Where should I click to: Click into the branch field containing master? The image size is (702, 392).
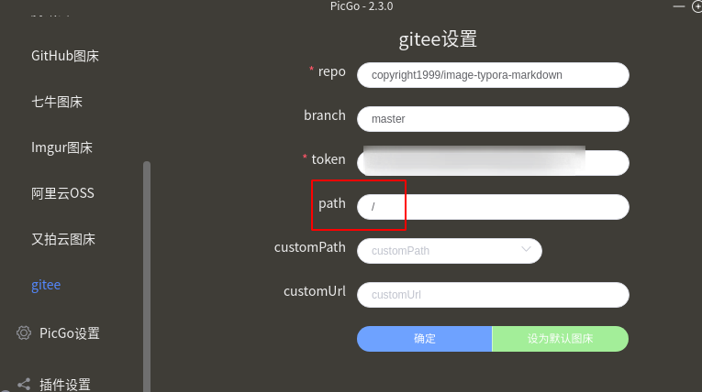coord(493,119)
